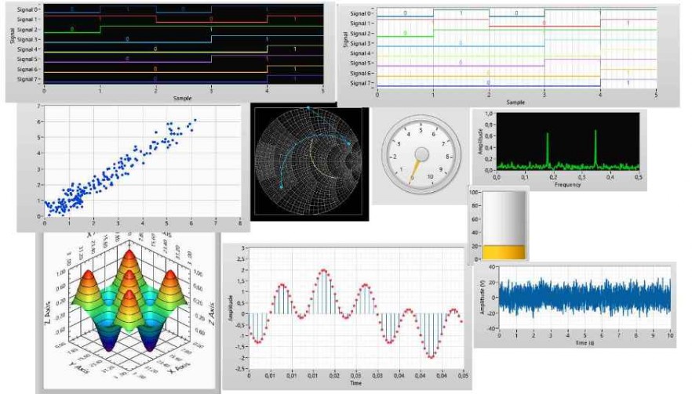Click the Sample axis label of dark digital graph
The width and height of the screenshot is (692, 394).
tap(182, 98)
